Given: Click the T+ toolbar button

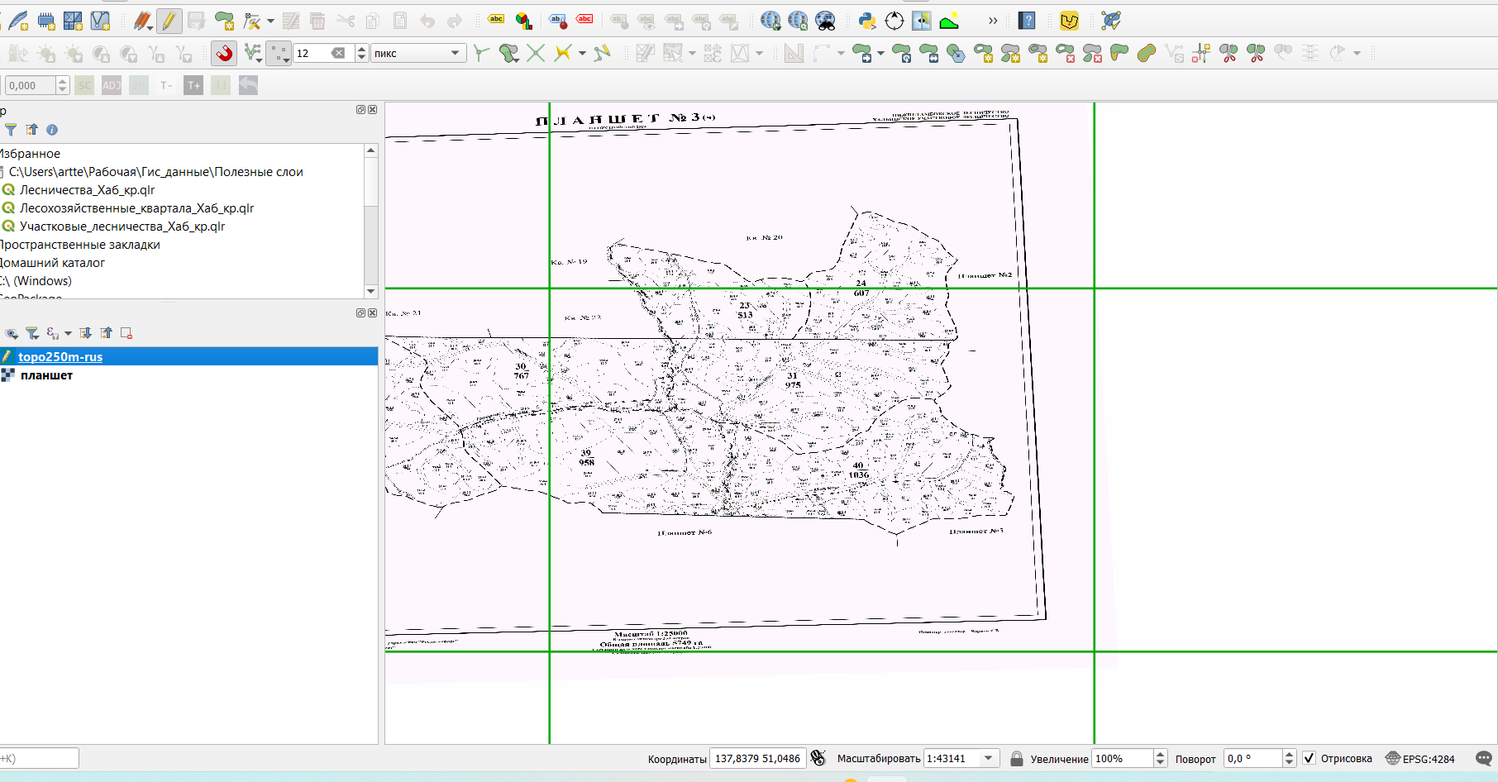Looking at the screenshot, I should pyautogui.click(x=193, y=85).
